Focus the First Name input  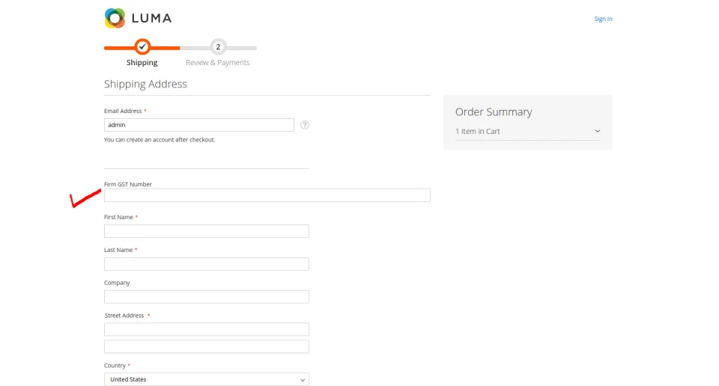point(207,230)
